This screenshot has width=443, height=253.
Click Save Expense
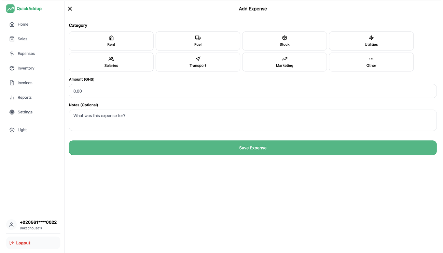click(x=253, y=147)
